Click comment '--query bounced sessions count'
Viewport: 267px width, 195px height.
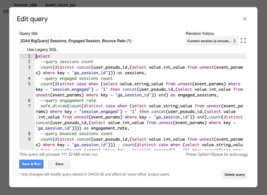(x=77, y=134)
